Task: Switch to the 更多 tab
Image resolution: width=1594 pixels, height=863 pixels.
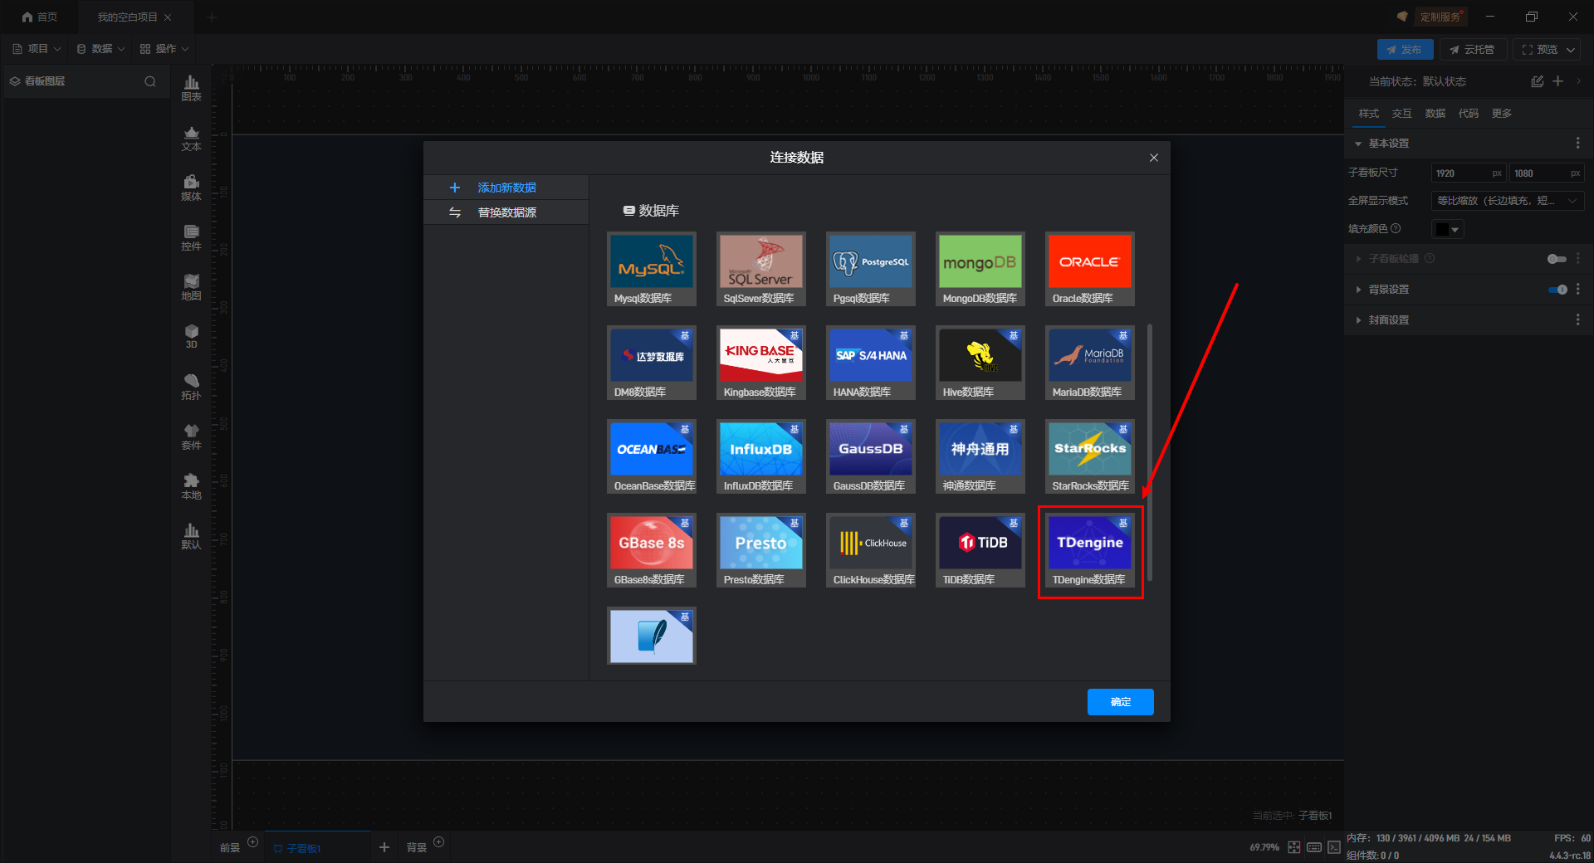Action: pyautogui.click(x=1502, y=114)
